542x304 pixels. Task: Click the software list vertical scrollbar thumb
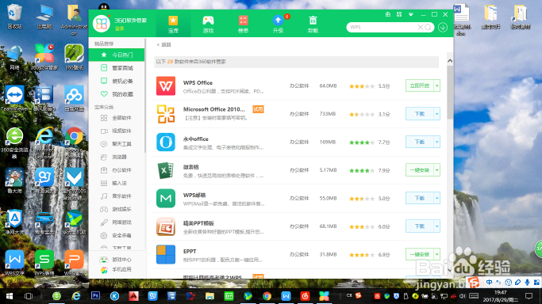(450, 93)
